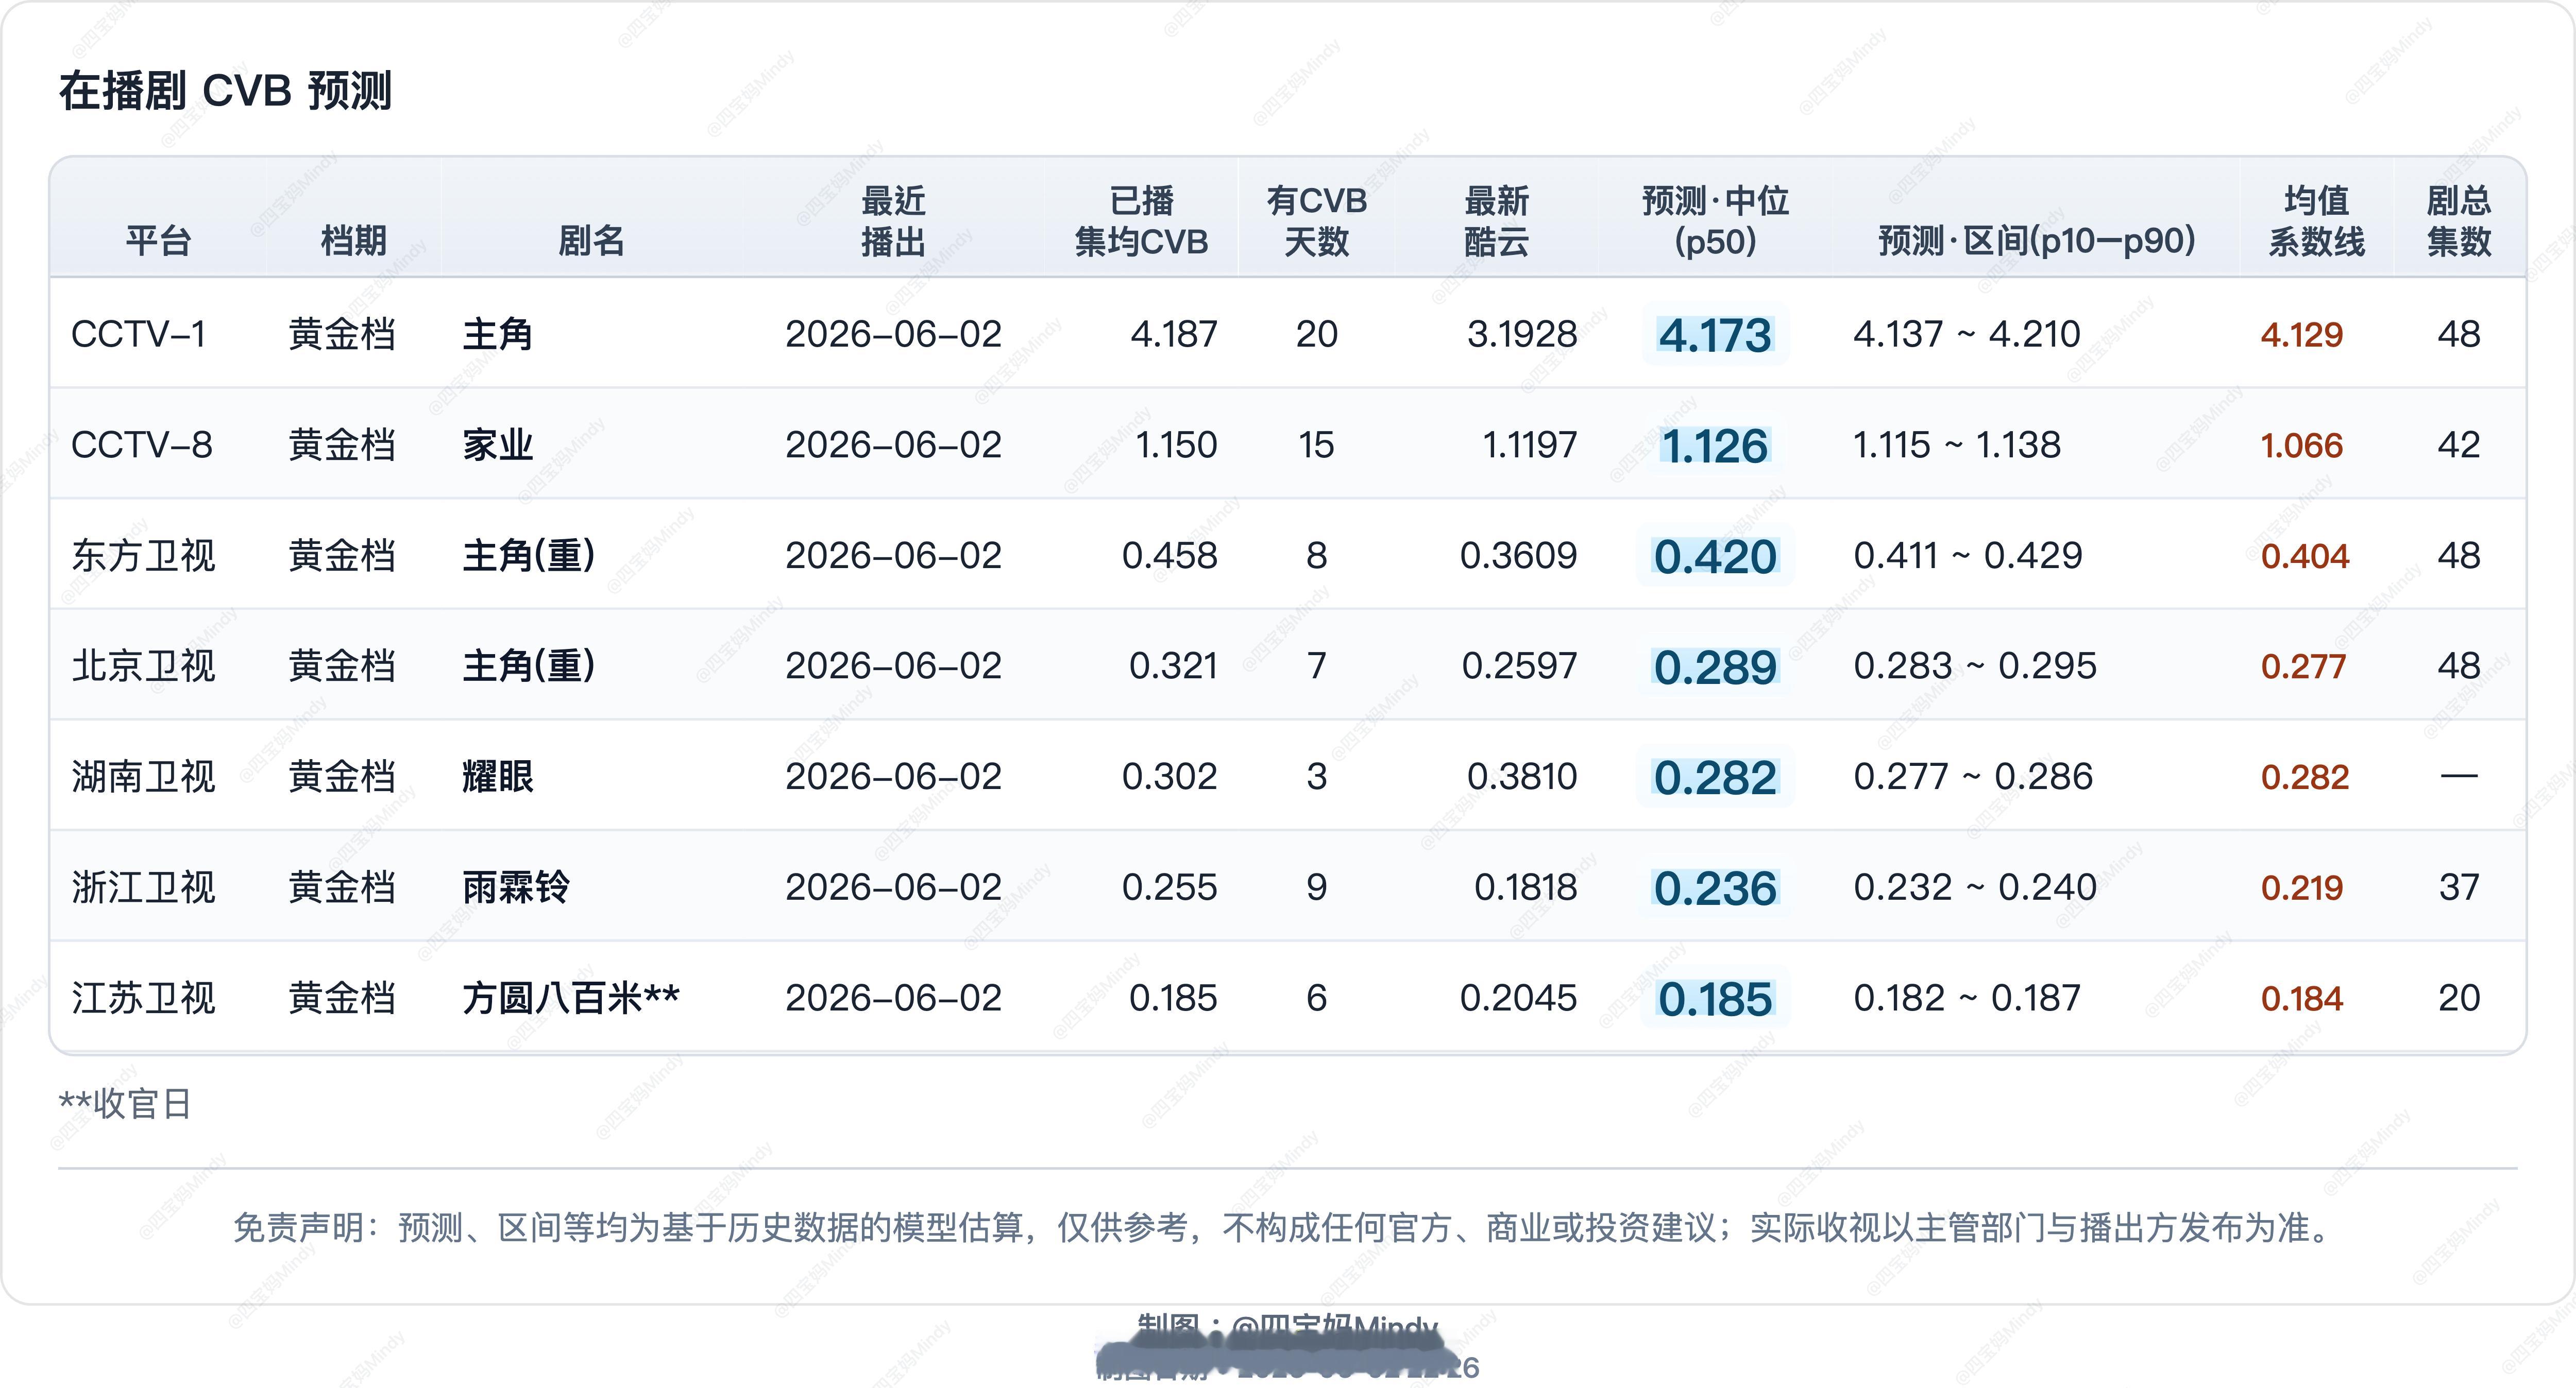Click drama name 耀眼
The height and width of the screenshot is (1388, 2576).
497,777
